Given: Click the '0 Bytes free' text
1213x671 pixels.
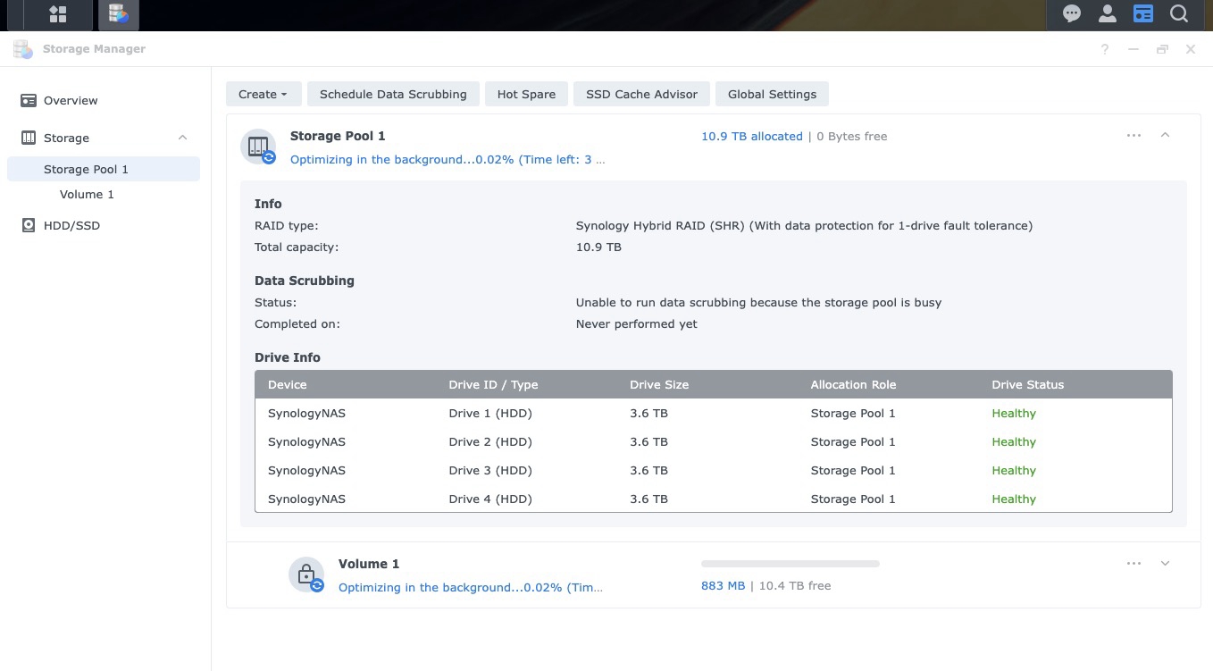Looking at the screenshot, I should [851, 137].
